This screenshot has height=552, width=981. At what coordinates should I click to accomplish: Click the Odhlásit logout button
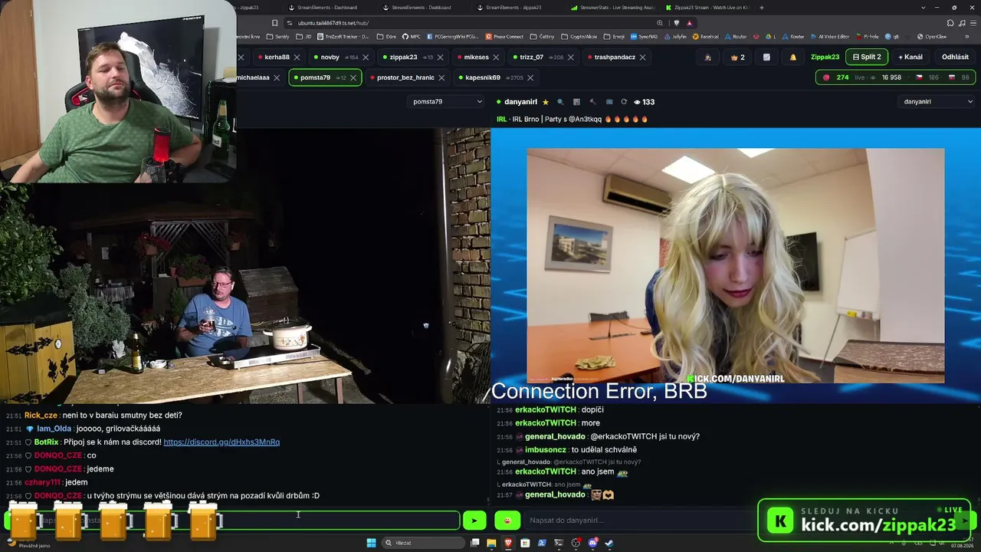(955, 57)
